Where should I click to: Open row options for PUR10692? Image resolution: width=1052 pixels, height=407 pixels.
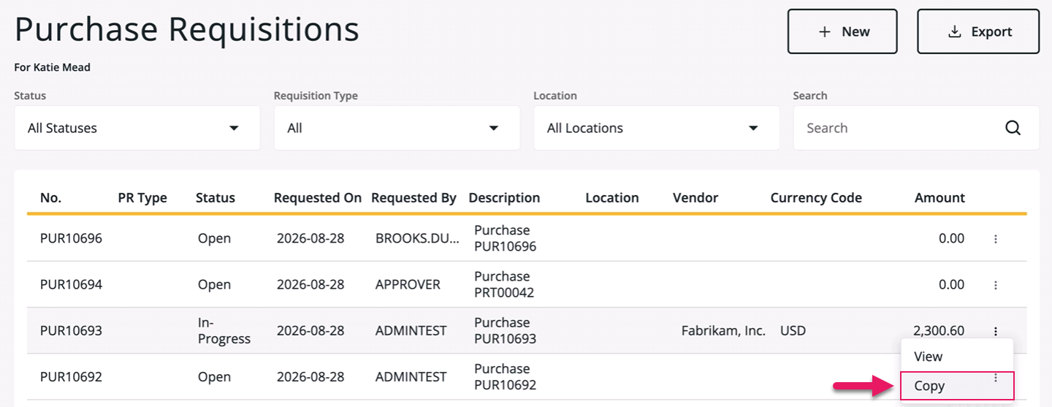tap(996, 377)
